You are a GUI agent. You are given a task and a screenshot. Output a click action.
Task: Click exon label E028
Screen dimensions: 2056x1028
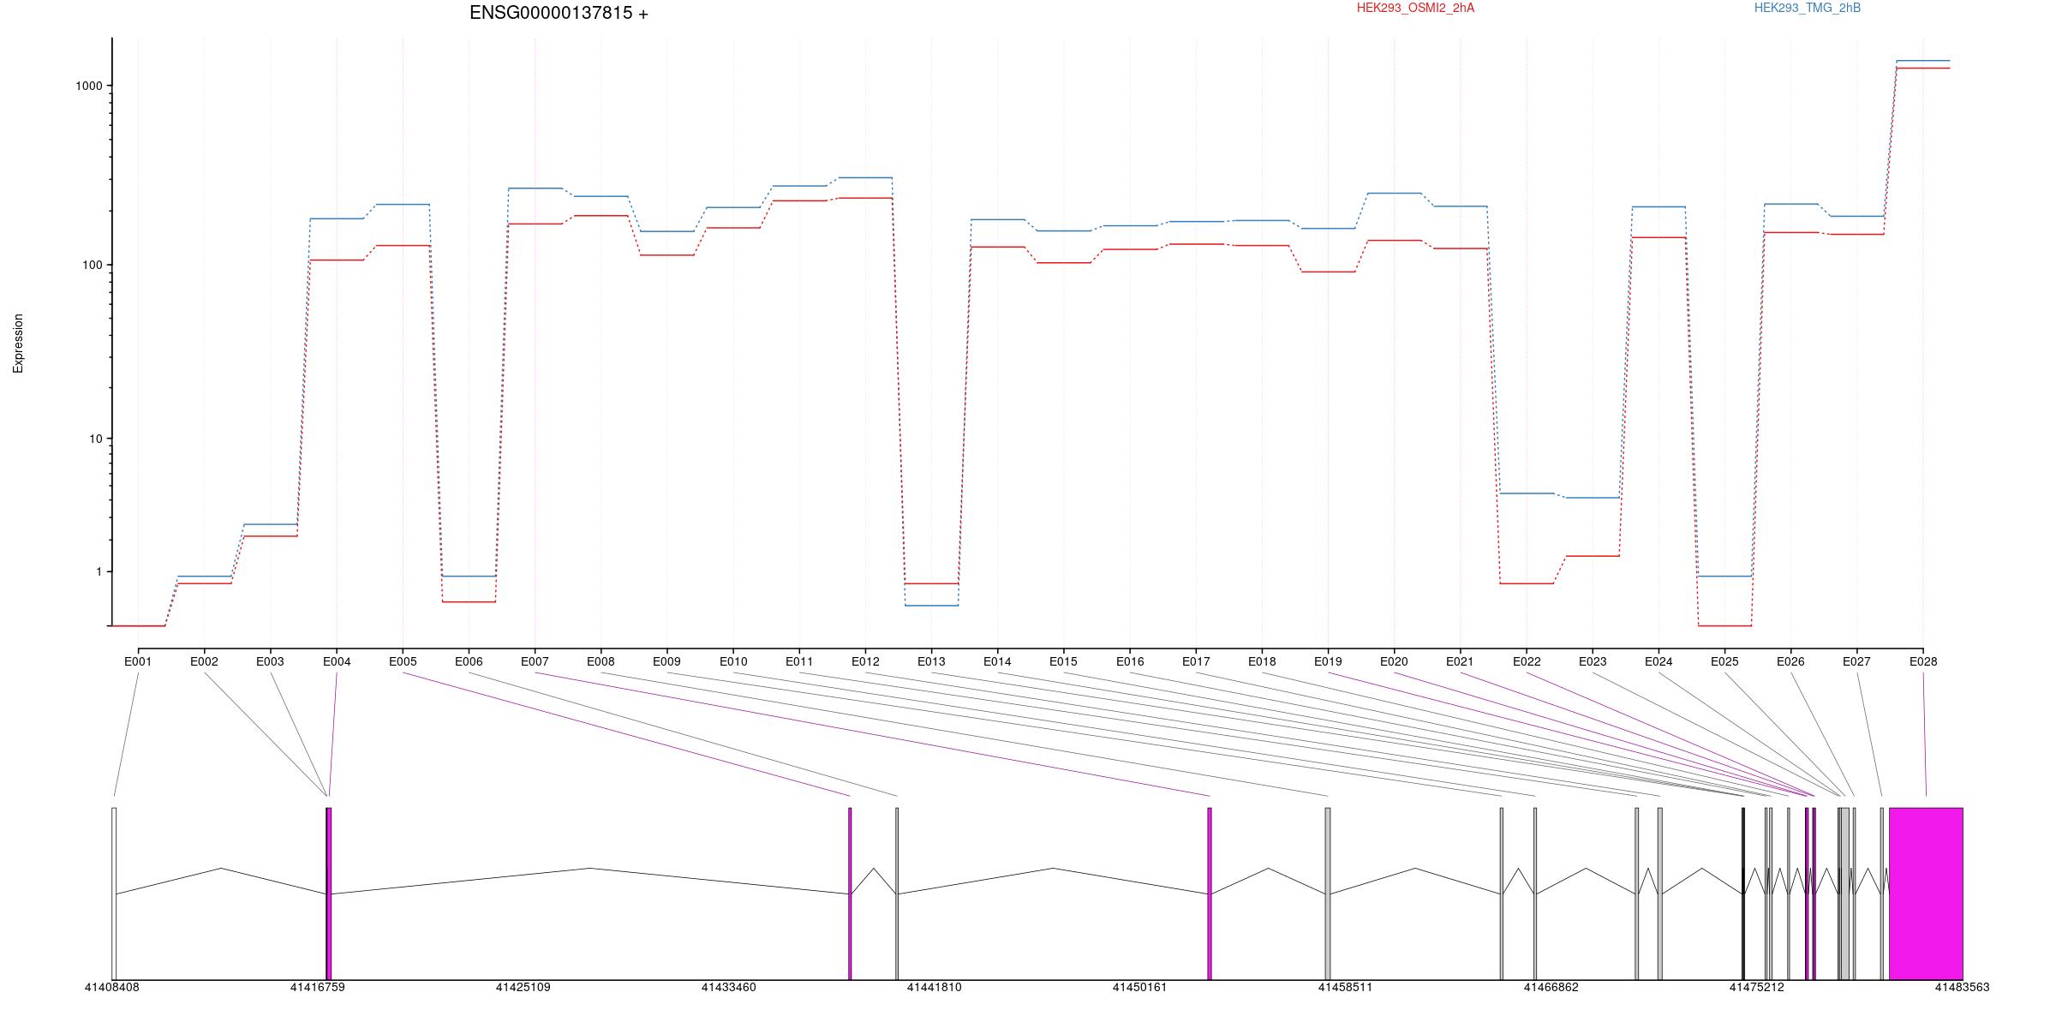coord(1923,661)
